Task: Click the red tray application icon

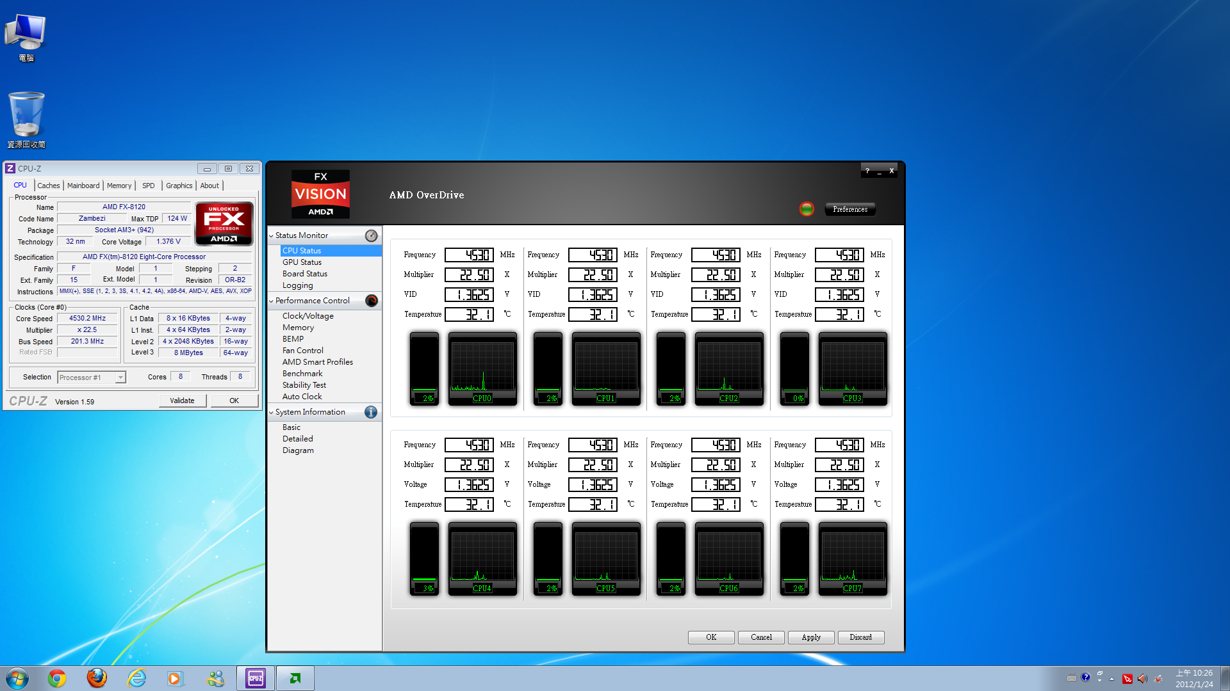Action: click(1127, 679)
